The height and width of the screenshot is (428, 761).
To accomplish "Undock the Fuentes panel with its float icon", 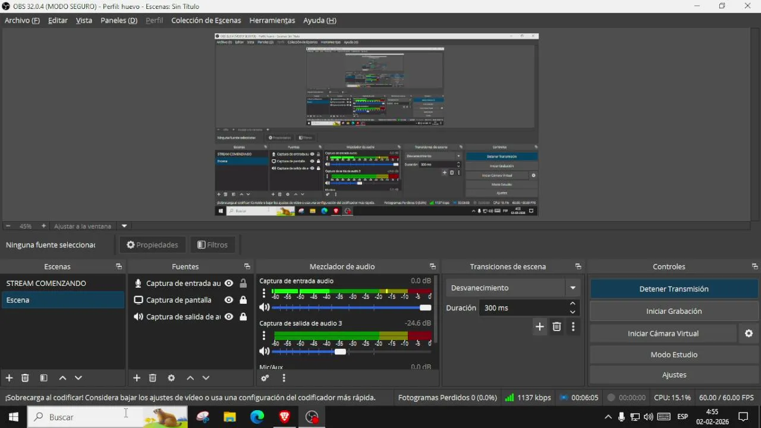I will click(x=247, y=266).
